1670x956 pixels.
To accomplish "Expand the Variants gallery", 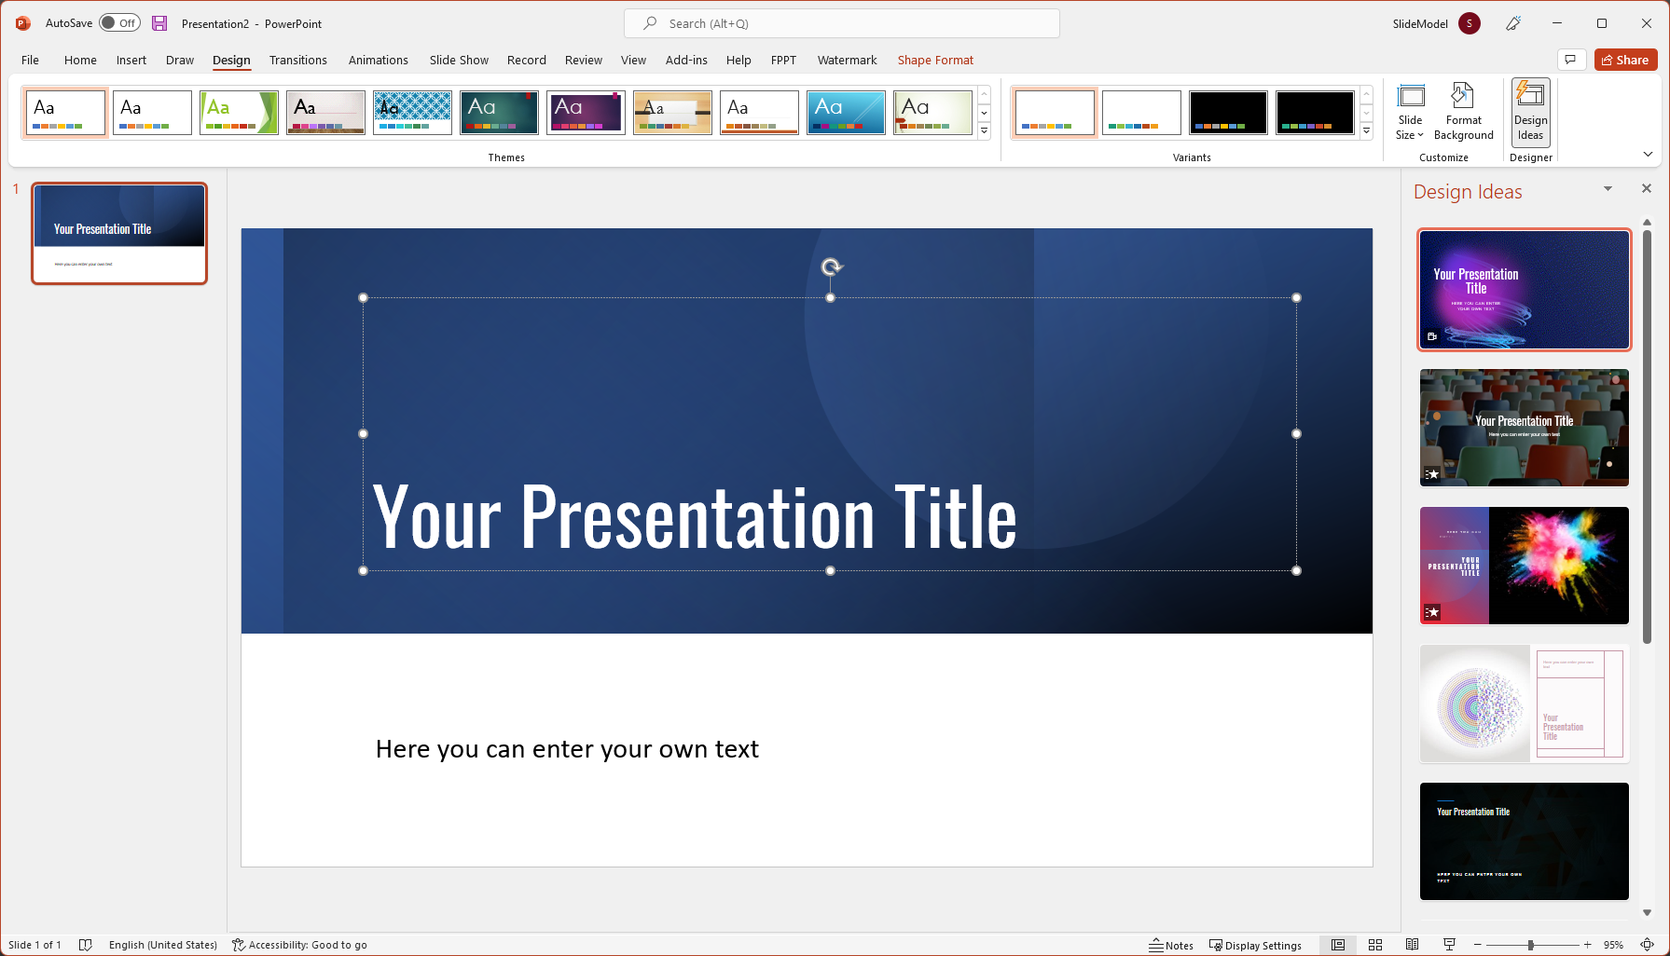I will point(1366,131).
